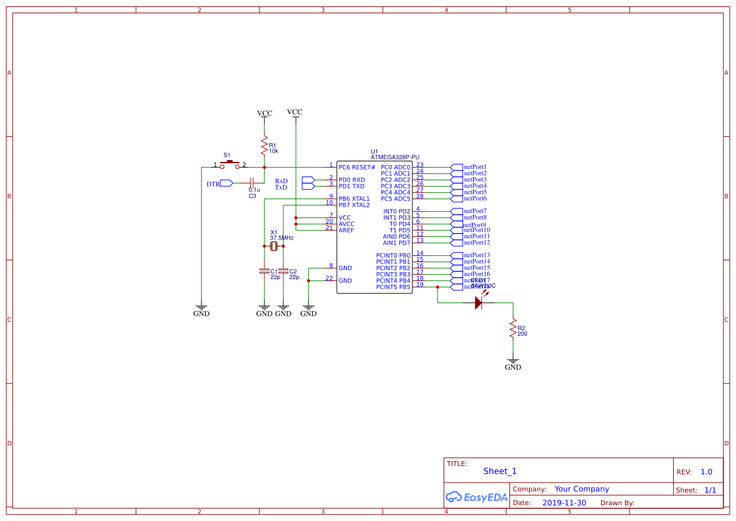Image resolution: width=736 pixels, height=521 pixels.
Task: Select the RxD TxD label text
Action: [281, 183]
